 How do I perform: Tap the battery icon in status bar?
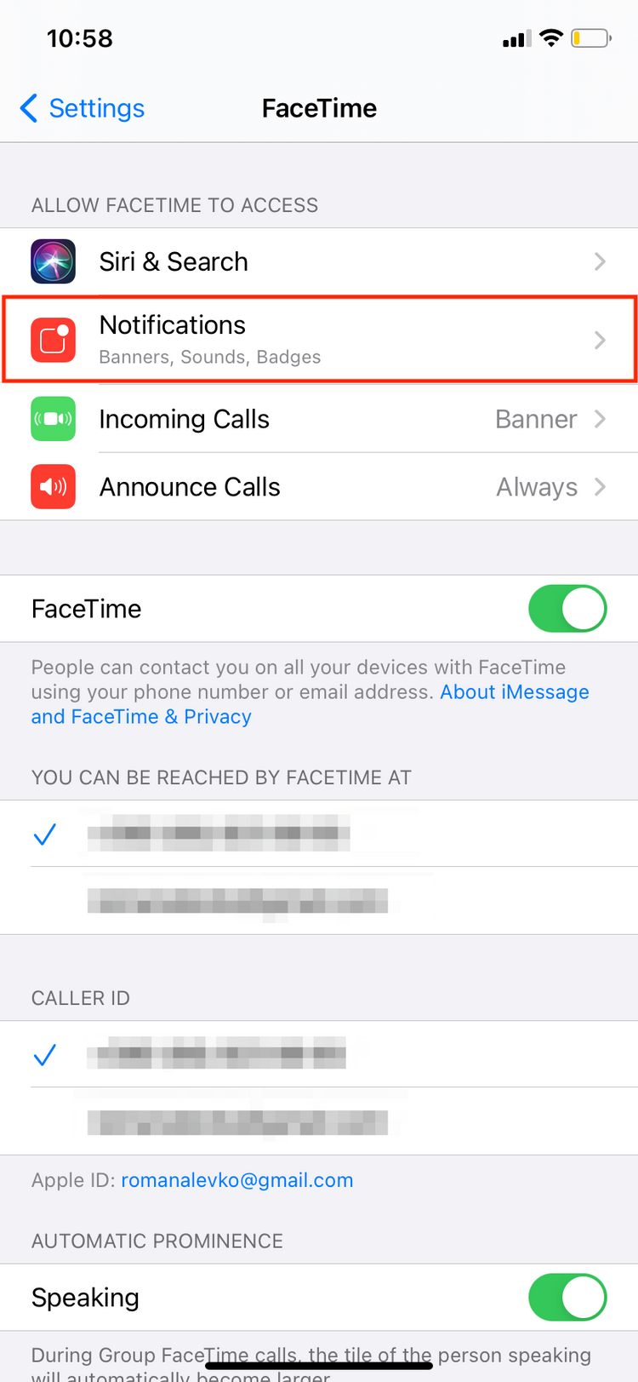591,38
